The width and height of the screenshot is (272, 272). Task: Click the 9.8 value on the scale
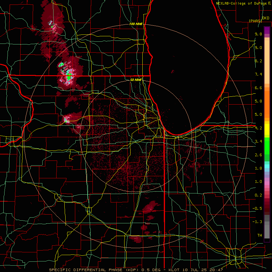(x=258, y=34)
